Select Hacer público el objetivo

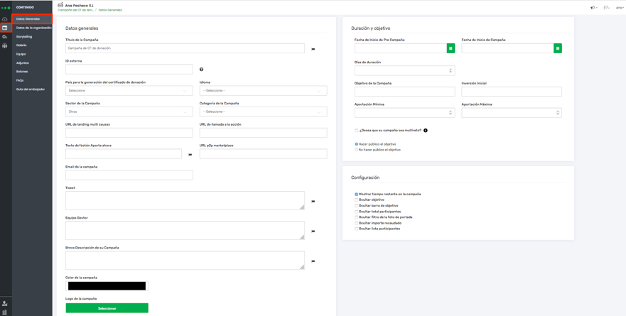point(356,144)
